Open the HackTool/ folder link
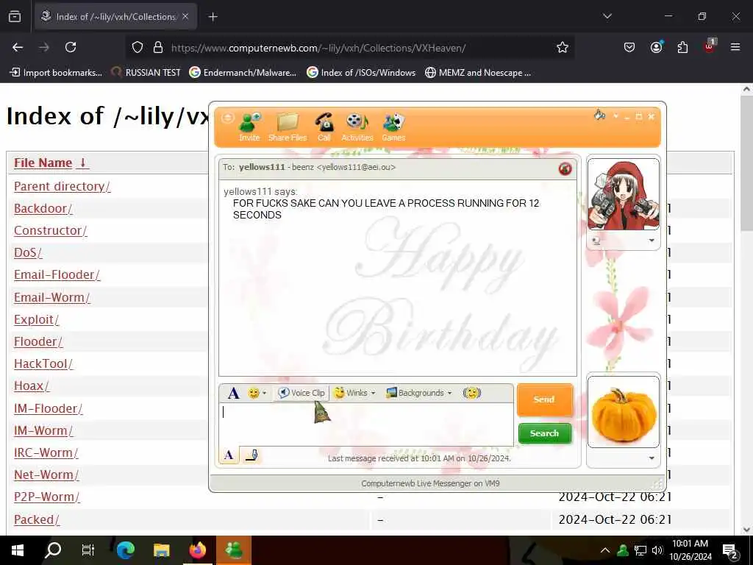753x565 pixels. coord(43,363)
